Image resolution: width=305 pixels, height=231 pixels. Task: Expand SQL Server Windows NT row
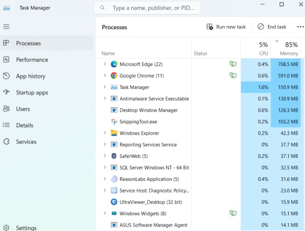[x=105, y=167]
